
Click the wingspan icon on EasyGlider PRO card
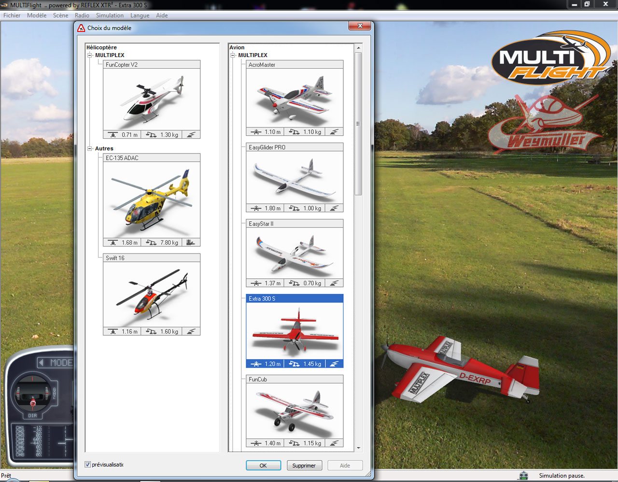click(256, 208)
